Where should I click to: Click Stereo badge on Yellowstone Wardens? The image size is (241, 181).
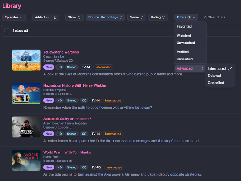72,67
